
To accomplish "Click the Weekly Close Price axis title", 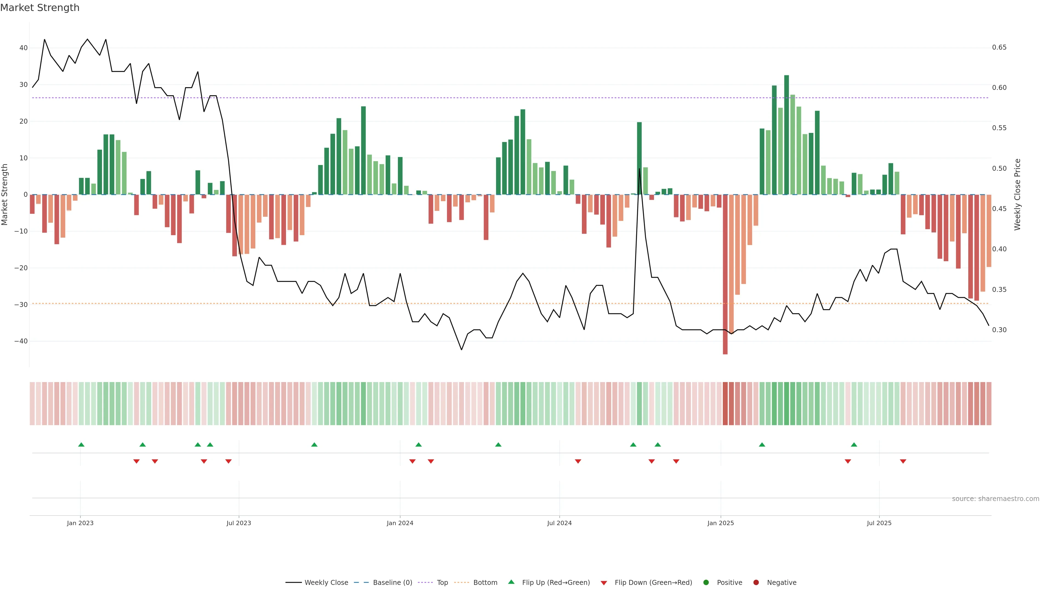I will 1017,195.
